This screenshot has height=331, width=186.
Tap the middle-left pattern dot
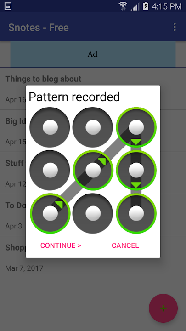tap(50, 170)
